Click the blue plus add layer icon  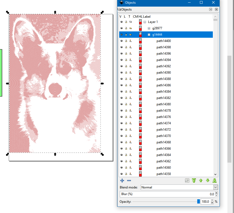tap(122, 181)
